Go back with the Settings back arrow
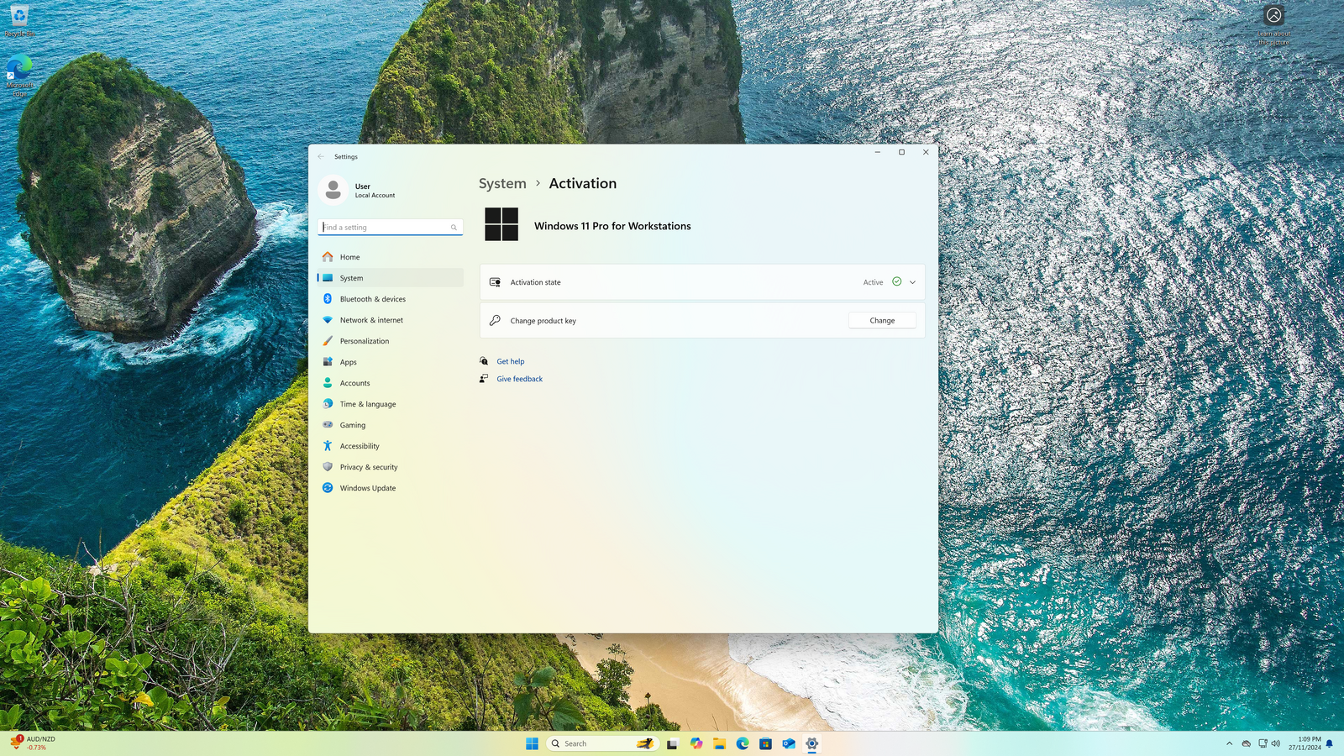Image resolution: width=1344 pixels, height=756 pixels. (x=321, y=156)
